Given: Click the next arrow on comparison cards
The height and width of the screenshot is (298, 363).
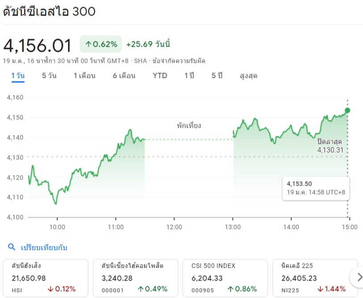Looking at the screenshot, I should (x=359, y=278).
